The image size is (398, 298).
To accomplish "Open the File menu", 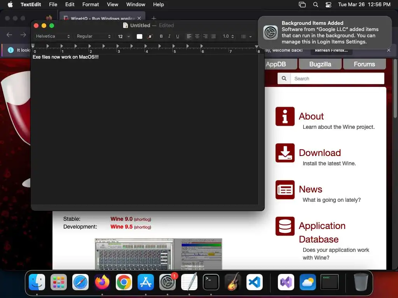I will (x=53, y=4).
